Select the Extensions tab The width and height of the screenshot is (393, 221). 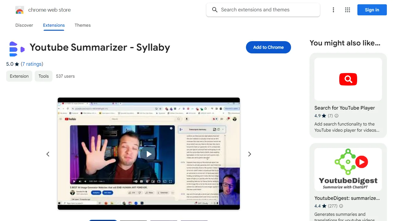click(x=54, y=25)
